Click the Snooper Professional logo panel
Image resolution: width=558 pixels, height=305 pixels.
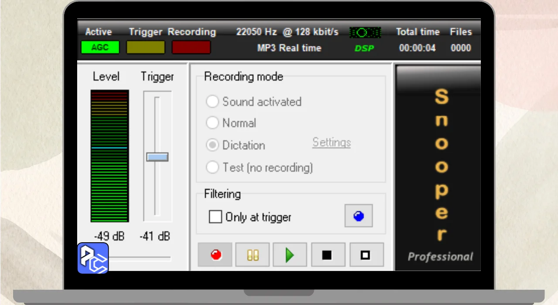click(438, 168)
